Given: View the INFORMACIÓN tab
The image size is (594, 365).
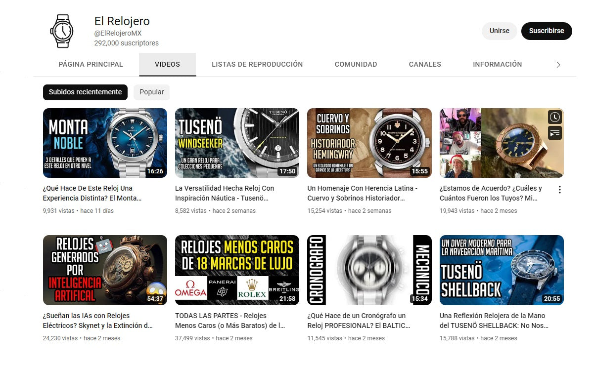Looking at the screenshot, I should coord(497,64).
